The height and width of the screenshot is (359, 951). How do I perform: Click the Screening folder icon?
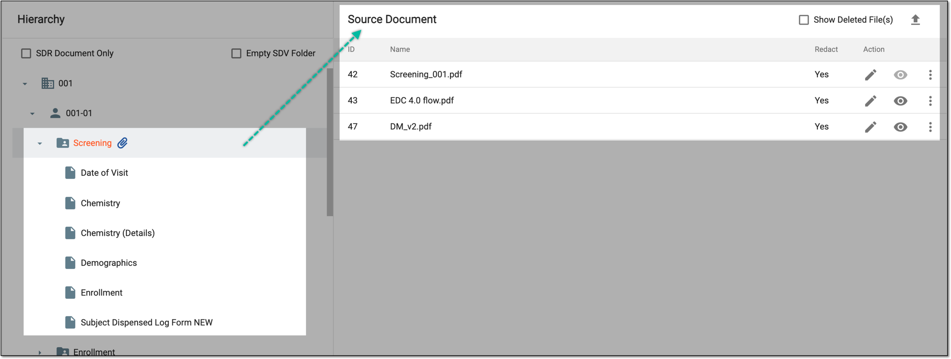[62, 143]
